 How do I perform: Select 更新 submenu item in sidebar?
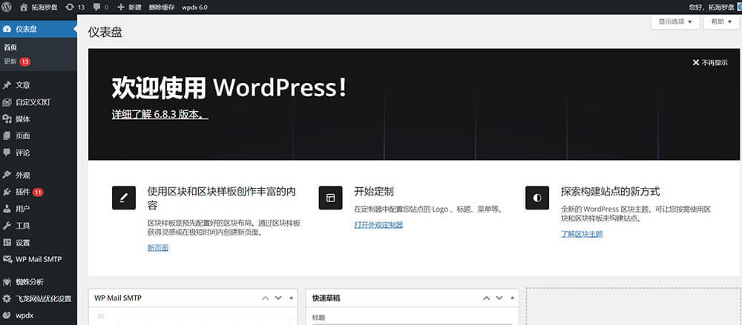click(x=10, y=61)
